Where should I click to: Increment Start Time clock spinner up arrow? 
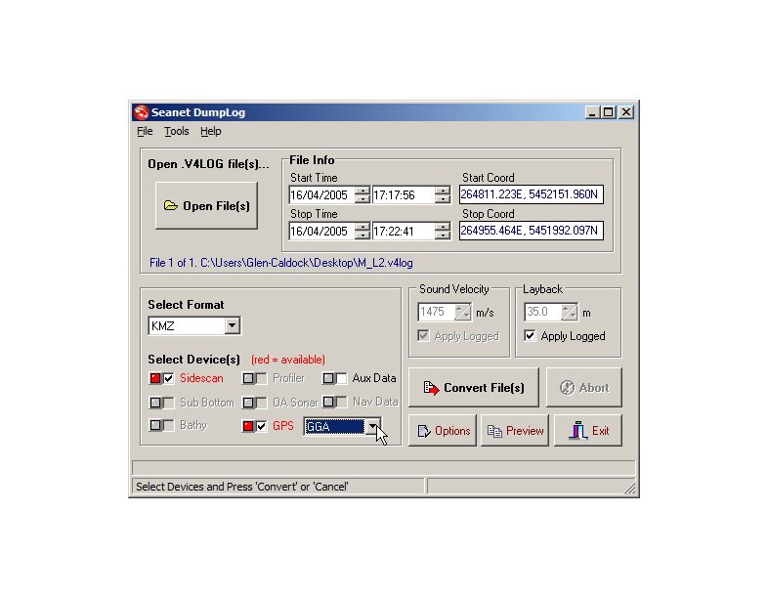point(443,191)
